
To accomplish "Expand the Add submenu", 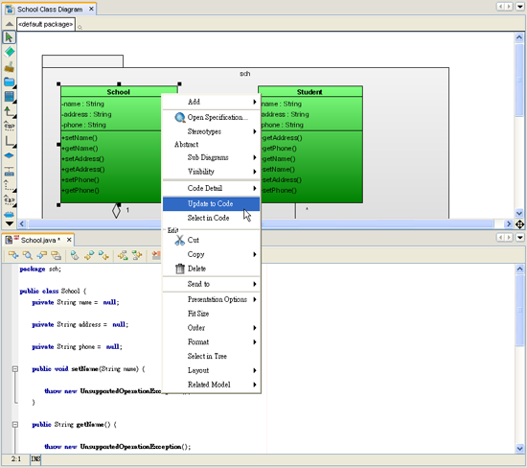I will pos(211,102).
